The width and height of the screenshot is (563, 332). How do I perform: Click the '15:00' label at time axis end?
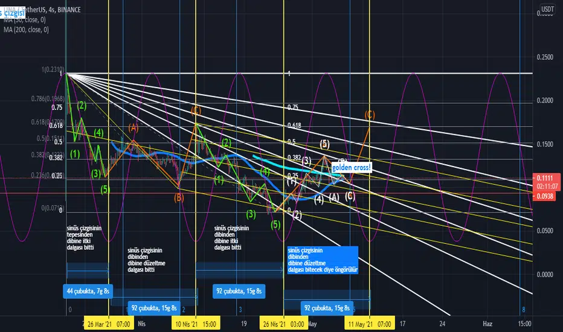(524, 324)
